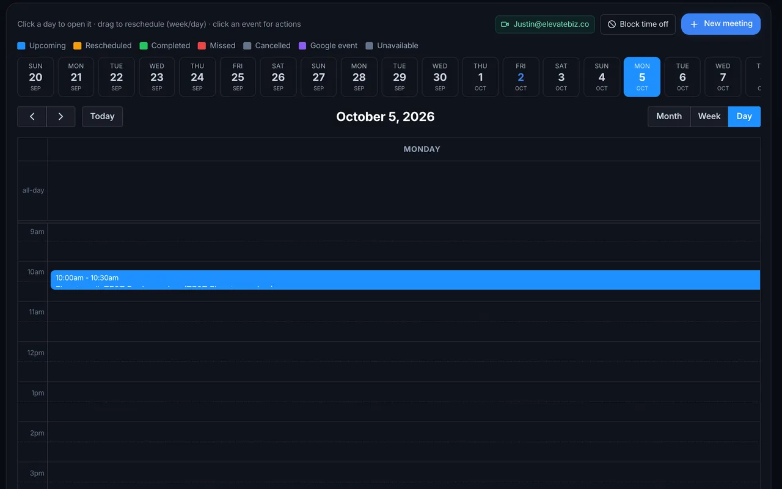
Task: Select Thursday September 24 in date strip
Action: click(x=197, y=77)
